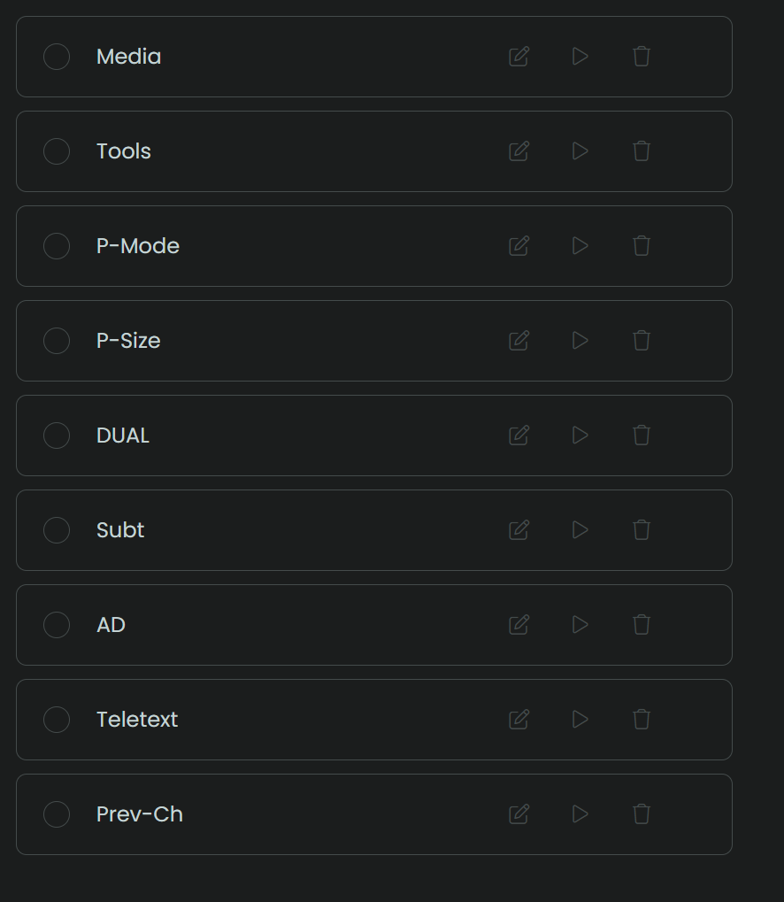Play the DUAL command
The height and width of the screenshot is (902, 784).
580,436
